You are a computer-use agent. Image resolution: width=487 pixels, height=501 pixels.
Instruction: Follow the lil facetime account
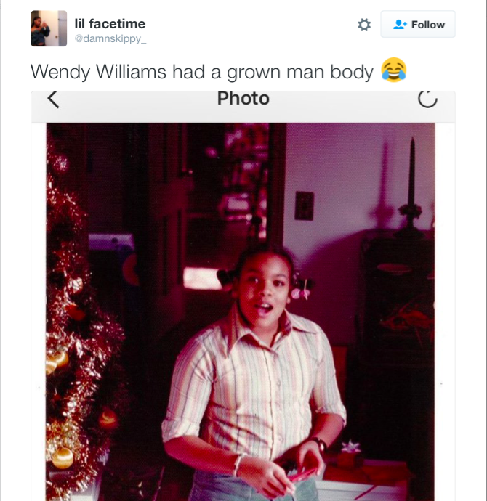click(418, 25)
